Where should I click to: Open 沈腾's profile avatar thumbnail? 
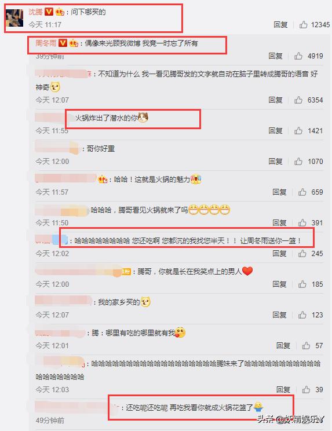click(14, 18)
